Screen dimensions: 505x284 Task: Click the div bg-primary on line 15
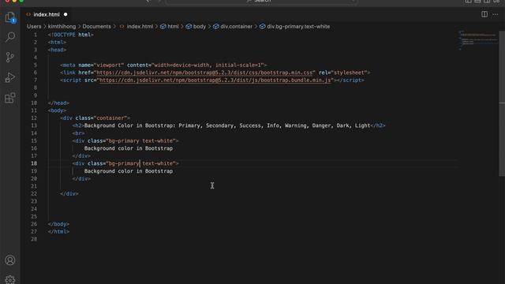[x=125, y=140]
